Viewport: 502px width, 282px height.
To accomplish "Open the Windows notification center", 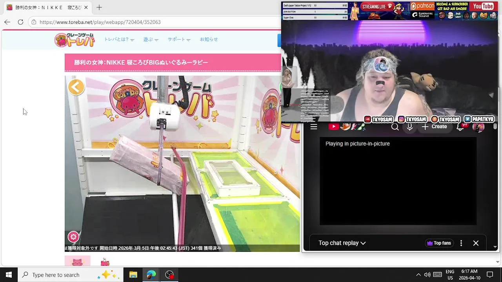I will point(490,275).
